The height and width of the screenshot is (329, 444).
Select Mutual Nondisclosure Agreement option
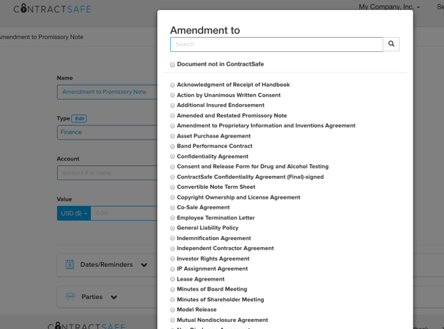(x=172, y=320)
